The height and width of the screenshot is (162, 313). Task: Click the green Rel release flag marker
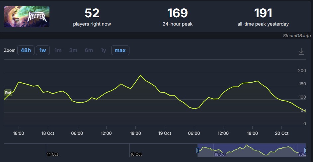pos(8,93)
